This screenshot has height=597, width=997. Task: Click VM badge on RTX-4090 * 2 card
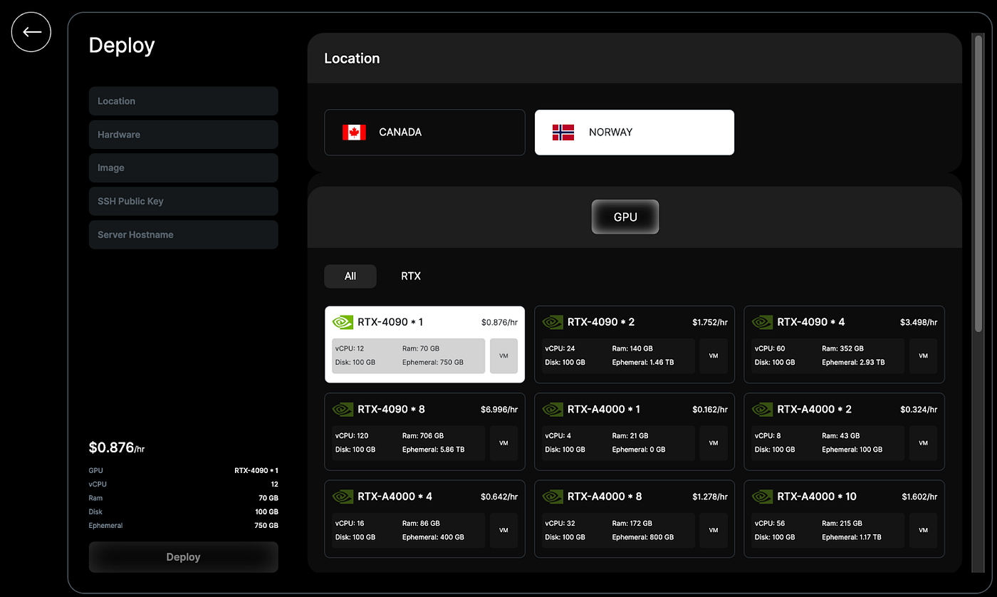[x=714, y=355]
